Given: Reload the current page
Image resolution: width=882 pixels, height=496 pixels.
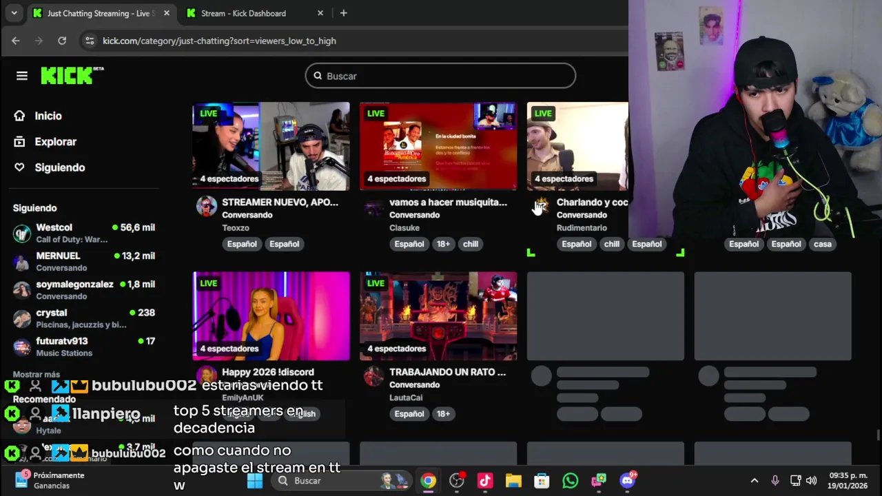Looking at the screenshot, I should [x=62, y=41].
